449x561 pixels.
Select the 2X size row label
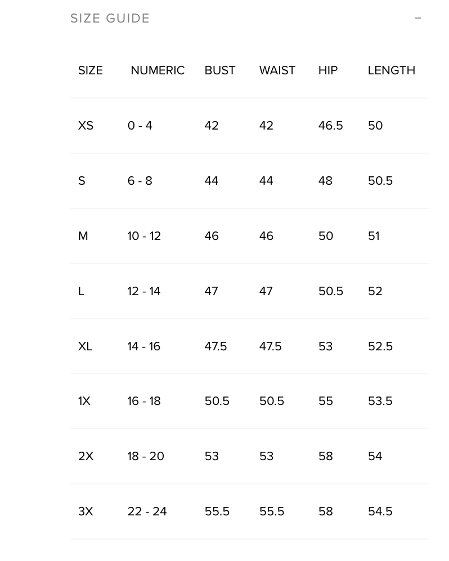tap(86, 456)
